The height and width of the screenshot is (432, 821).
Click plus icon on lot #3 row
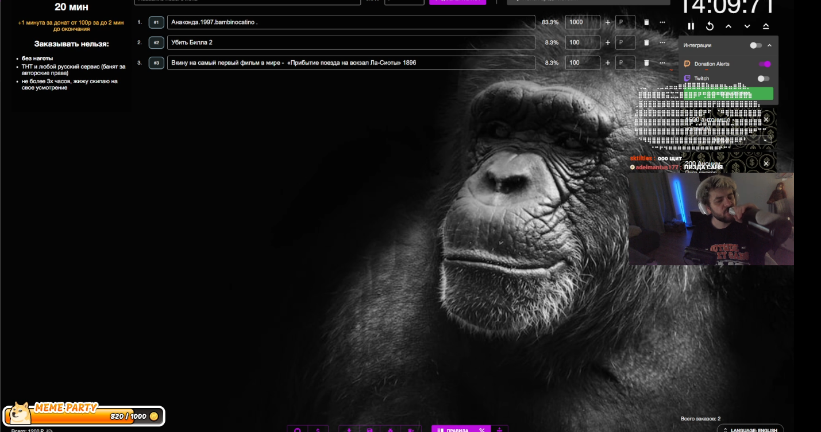pos(608,63)
